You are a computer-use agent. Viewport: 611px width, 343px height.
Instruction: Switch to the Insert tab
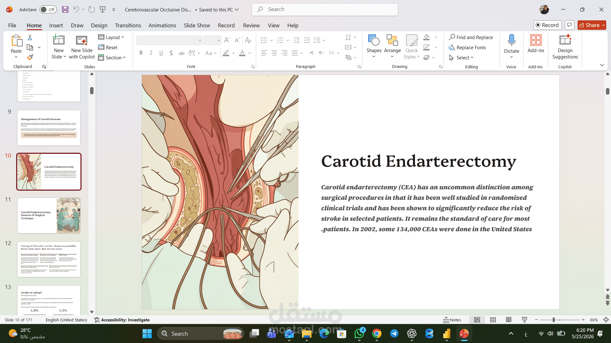56,25
